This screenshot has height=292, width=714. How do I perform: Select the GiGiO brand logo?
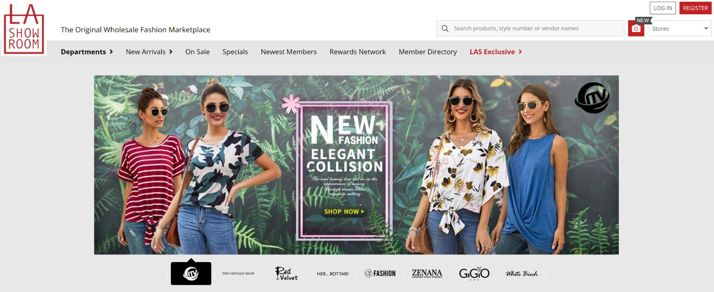coord(474,273)
